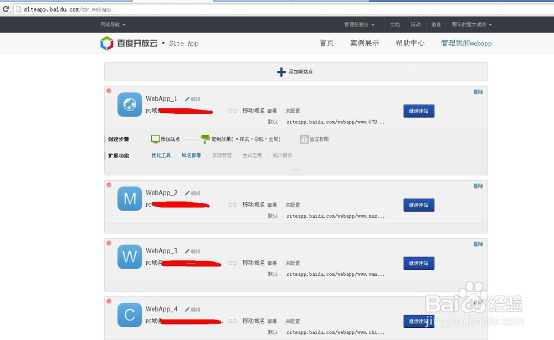554x340 pixels.
Task: Click the link chain icon in WebApp_4
Action: click(233, 321)
